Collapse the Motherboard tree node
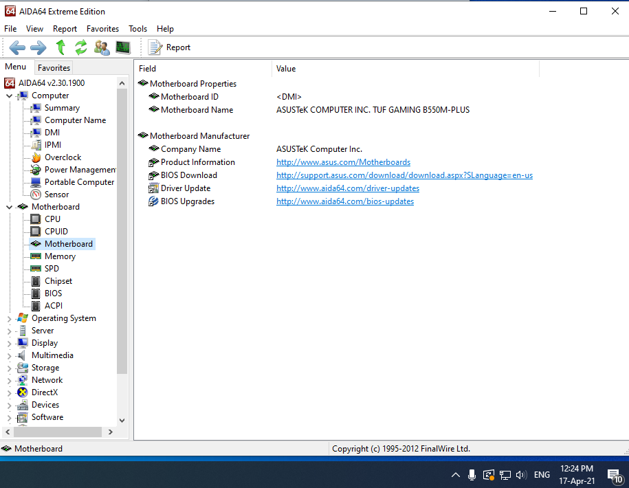 point(9,207)
